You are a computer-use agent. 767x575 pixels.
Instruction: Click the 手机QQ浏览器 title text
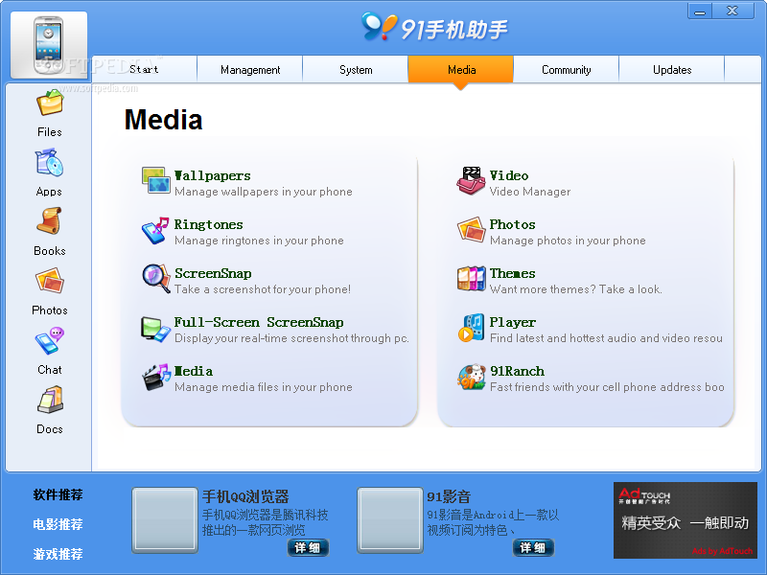coord(245,496)
